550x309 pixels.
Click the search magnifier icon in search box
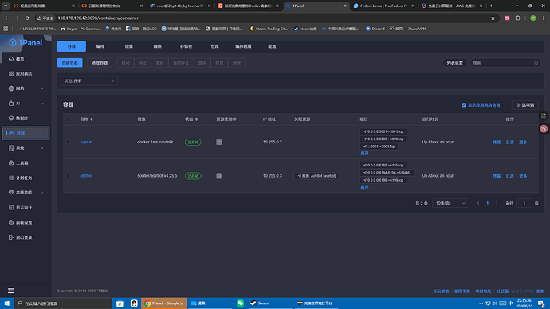coord(536,63)
